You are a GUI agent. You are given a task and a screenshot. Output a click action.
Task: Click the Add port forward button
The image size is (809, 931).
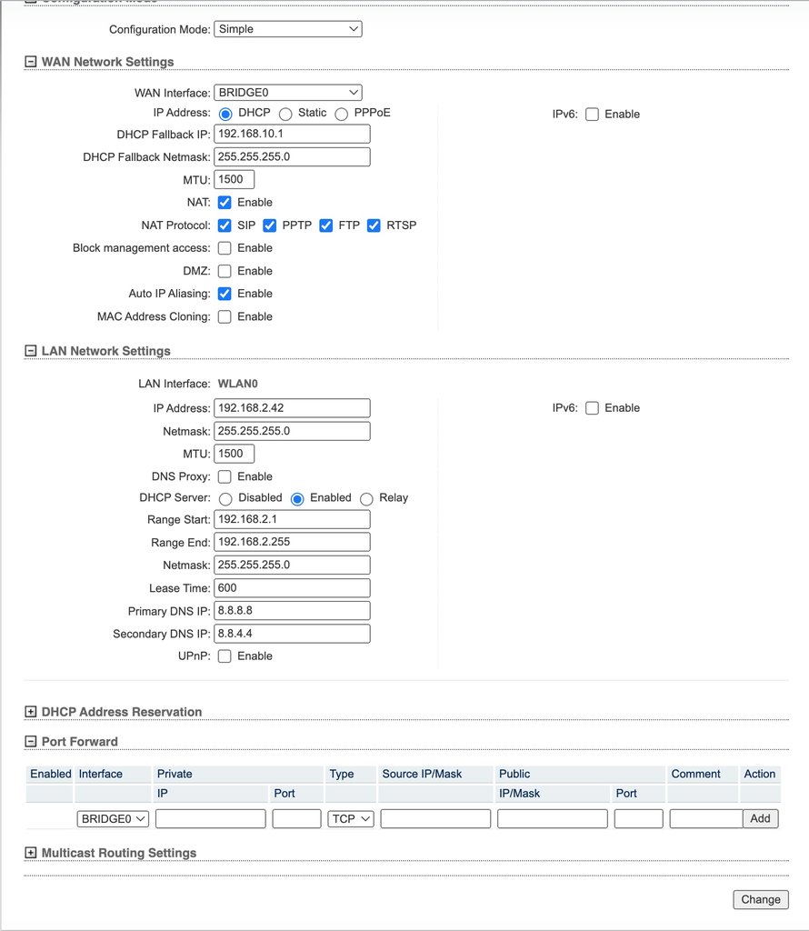[760, 818]
